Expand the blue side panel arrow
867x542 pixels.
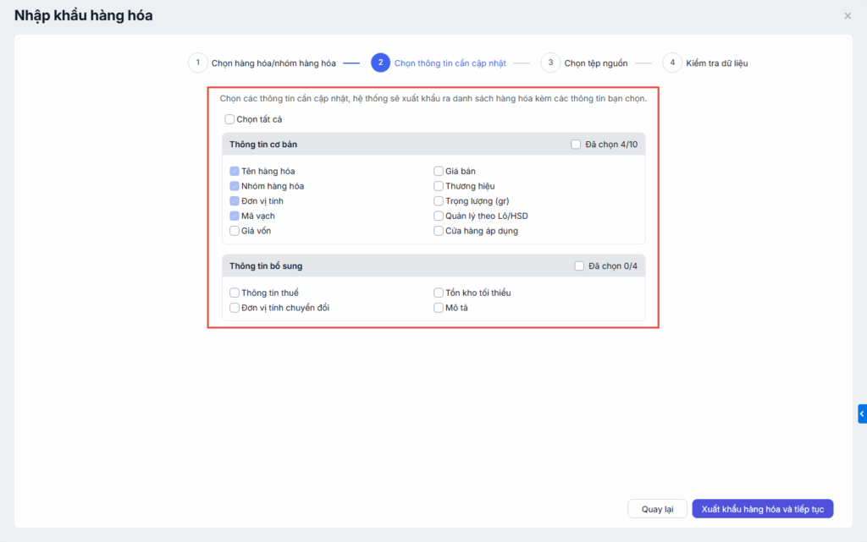click(862, 413)
